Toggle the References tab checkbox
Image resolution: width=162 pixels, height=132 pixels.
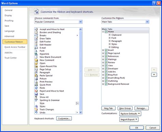[x=106, y=56]
